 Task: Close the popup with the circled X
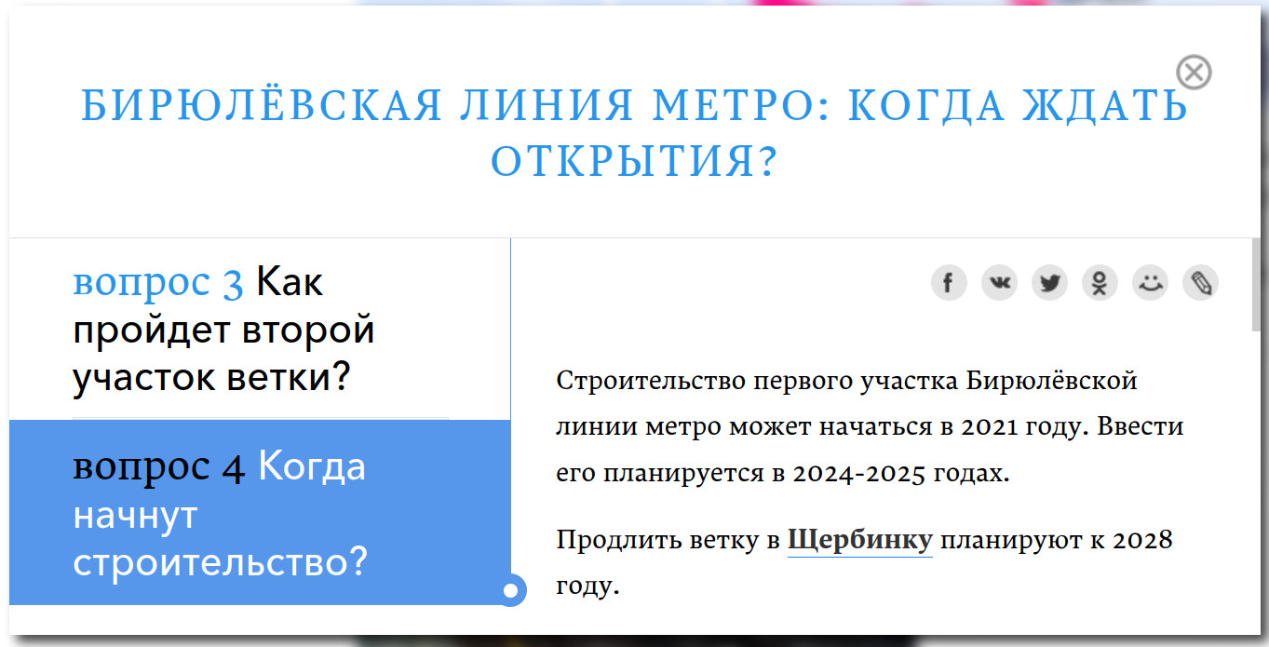coord(1194,72)
